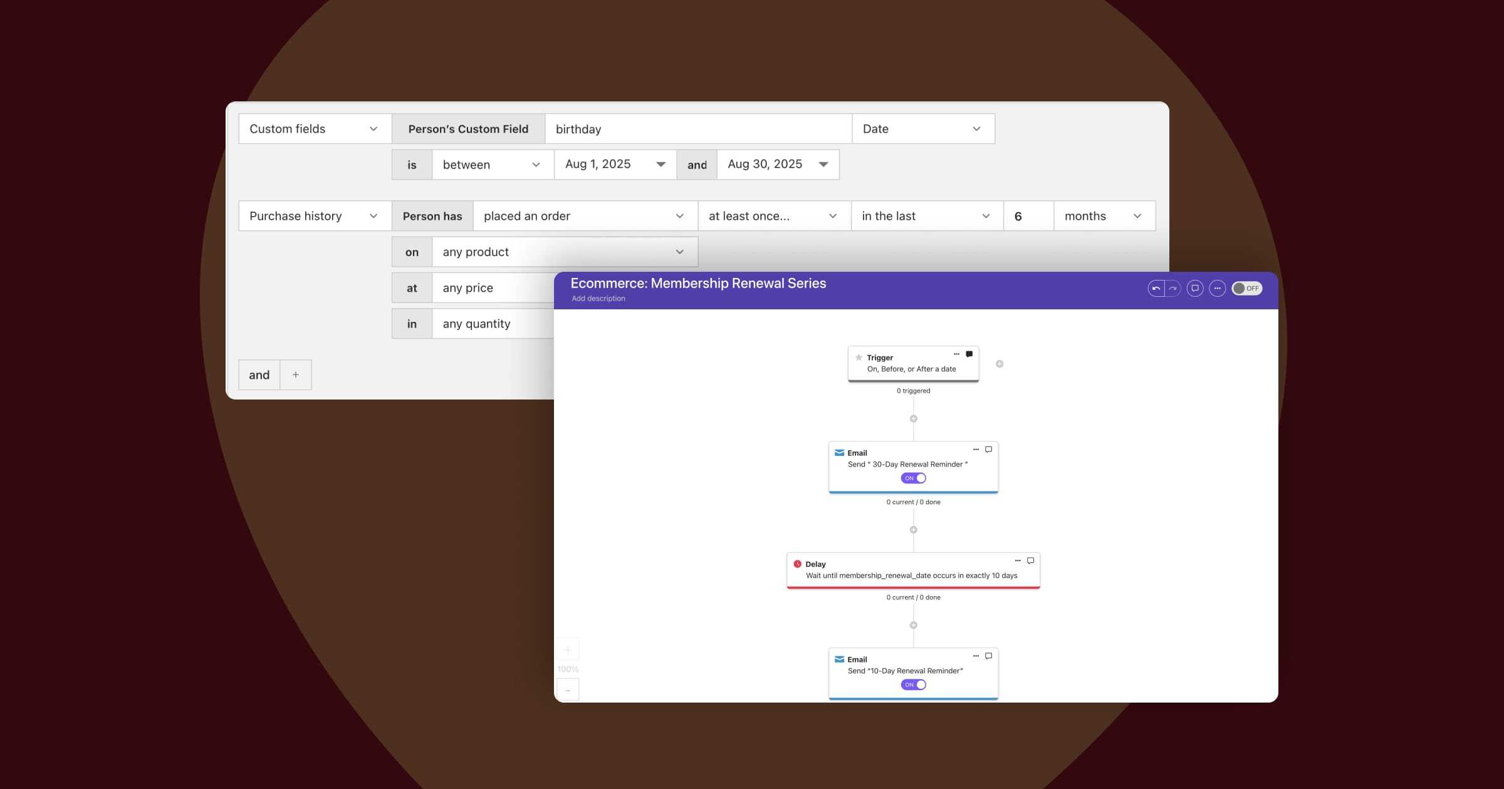Open comment bubble on 10-Day Renewal Reminder email
1504x789 pixels.
[x=989, y=656]
